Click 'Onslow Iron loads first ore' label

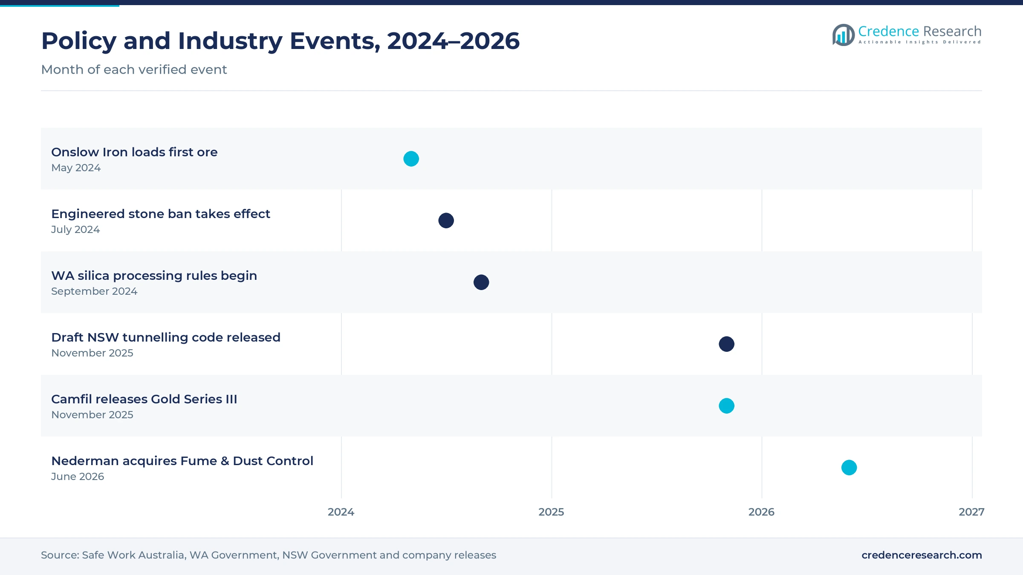pyautogui.click(x=134, y=152)
